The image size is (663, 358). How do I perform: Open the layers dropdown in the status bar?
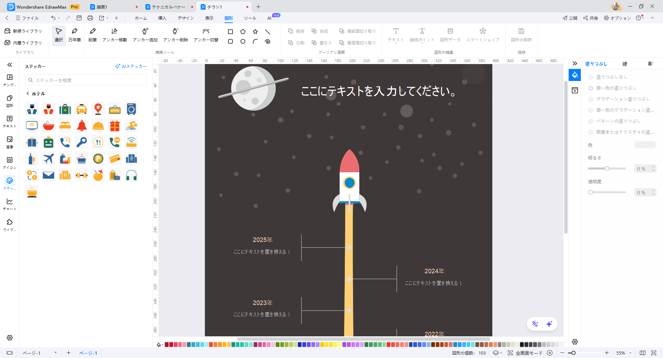(x=496, y=353)
